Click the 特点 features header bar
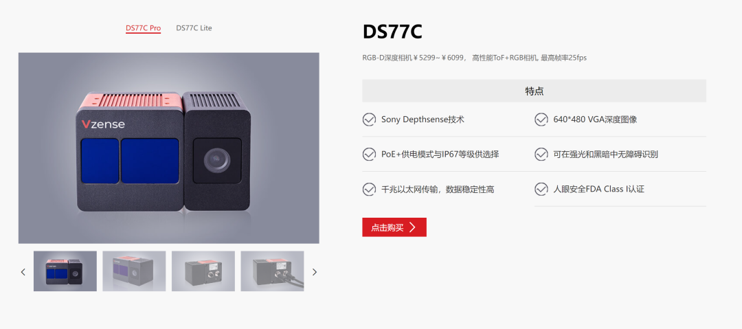742x329 pixels. tap(535, 91)
